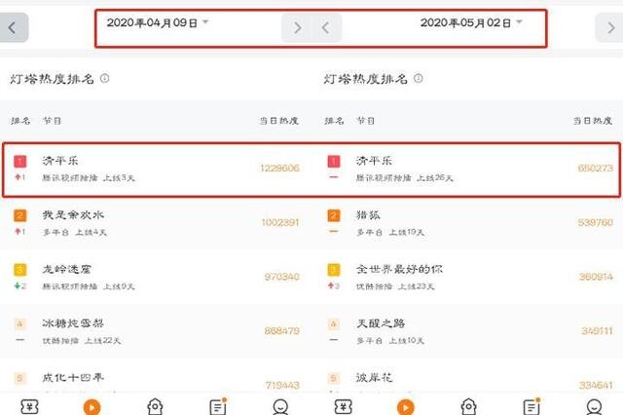Click 腾讯视频独播 上线9天 under 龙岭迷窟
The image size is (623, 415).
(x=89, y=286)
